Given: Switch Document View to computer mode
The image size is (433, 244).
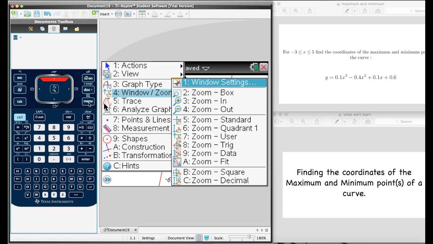Looking at the screenshot, I should (x=207, y=238).
